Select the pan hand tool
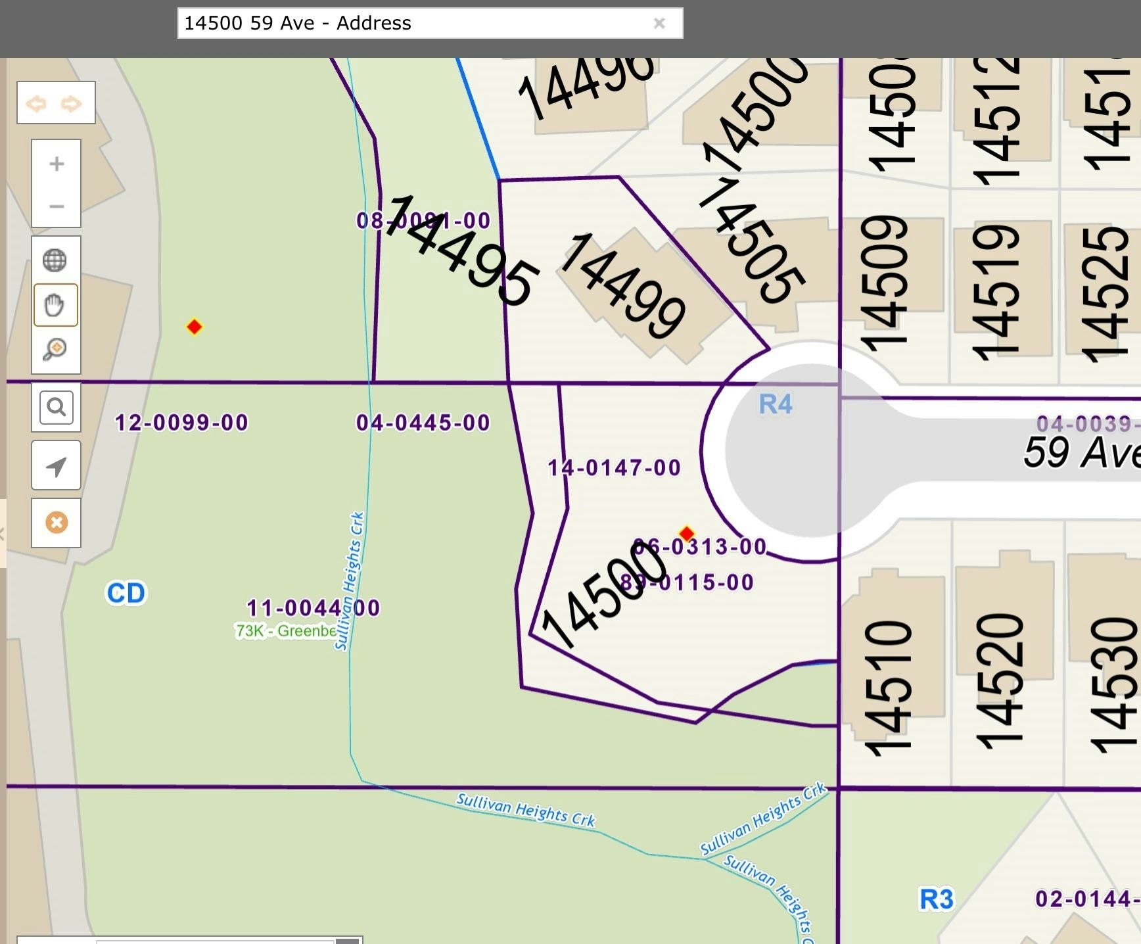The width and height of the screenshot is (1141, 944). pyautogui.click(x=55, y=305)
